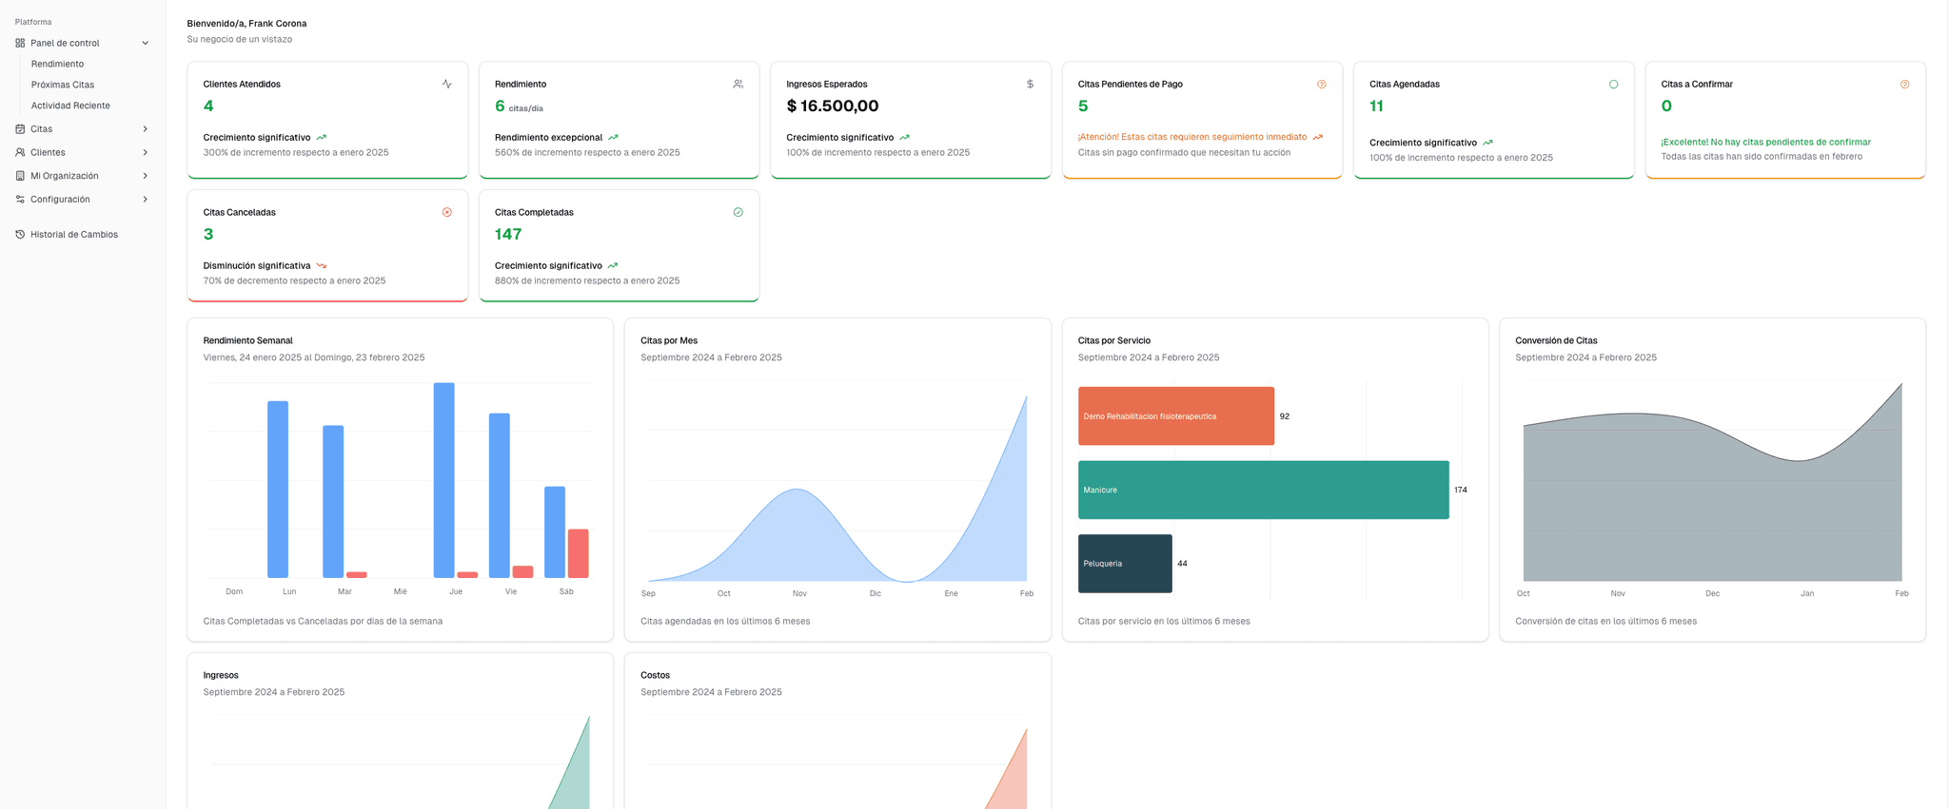Click the dollar icon on Ingresos Esperados
This screenshot has height=809, width=1949.
(x=1030, y=85)
